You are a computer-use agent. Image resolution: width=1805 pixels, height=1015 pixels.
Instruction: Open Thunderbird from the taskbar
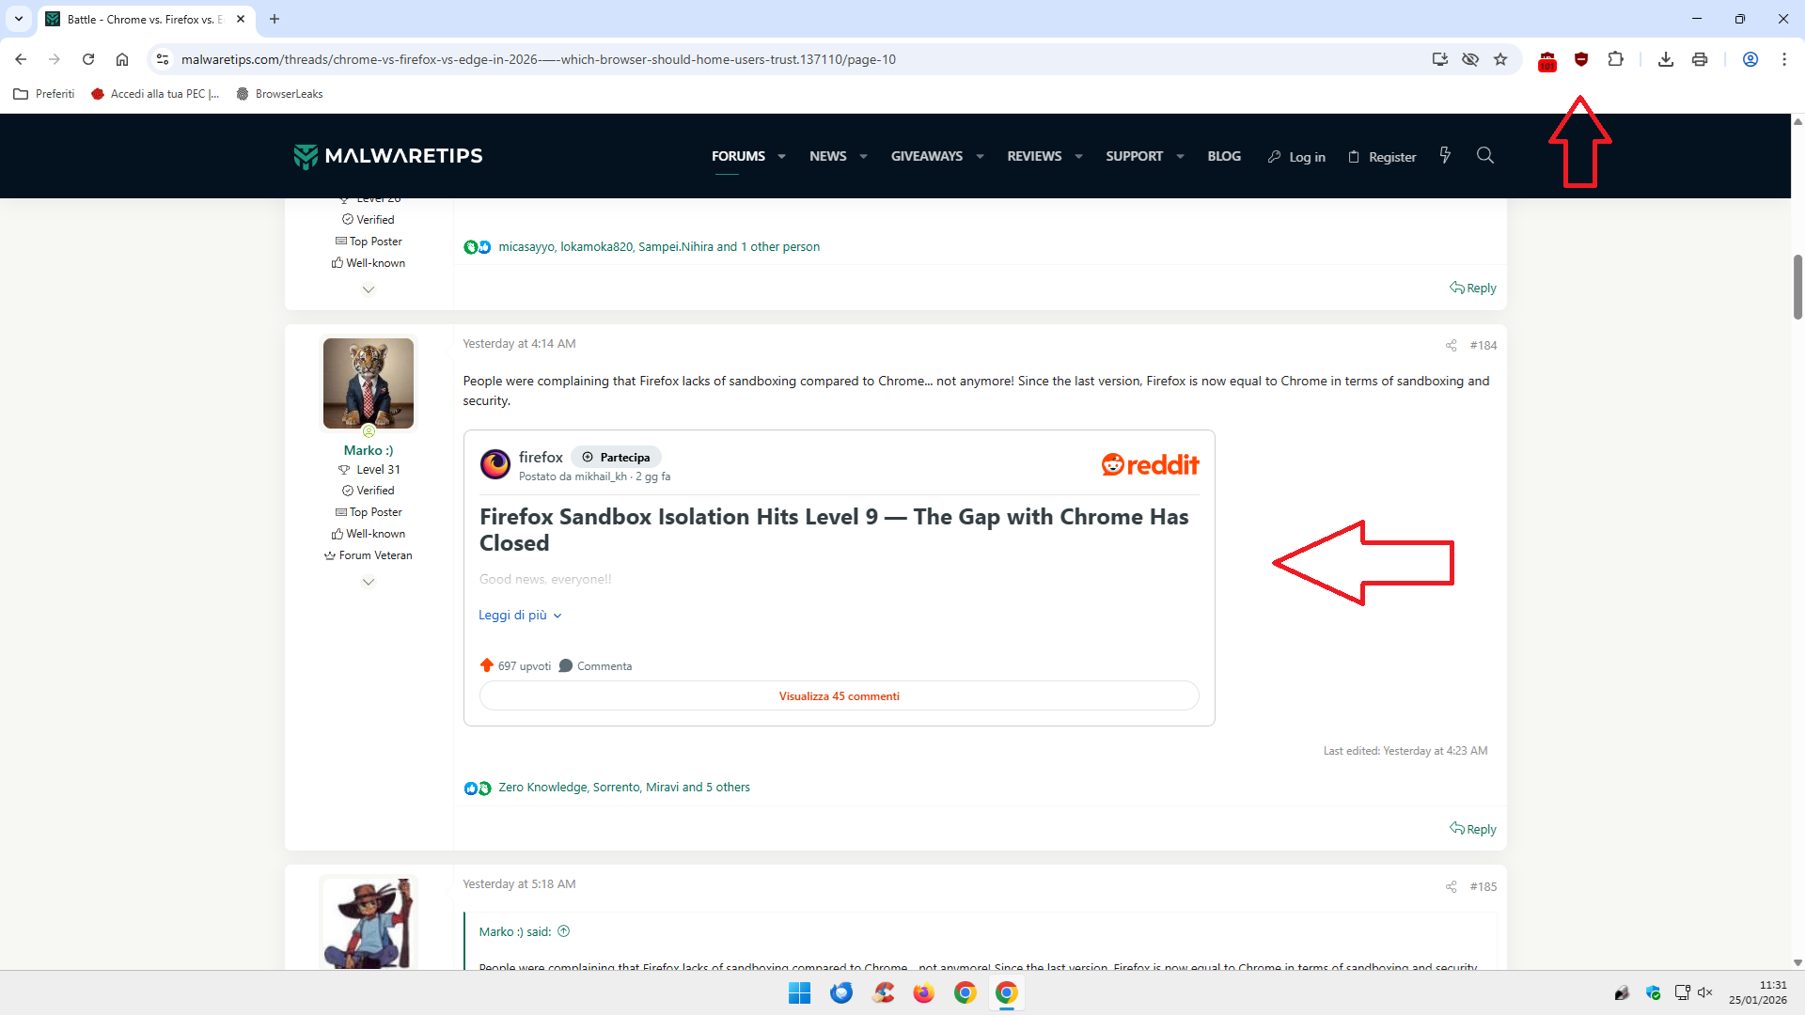[x=841, y=992]
